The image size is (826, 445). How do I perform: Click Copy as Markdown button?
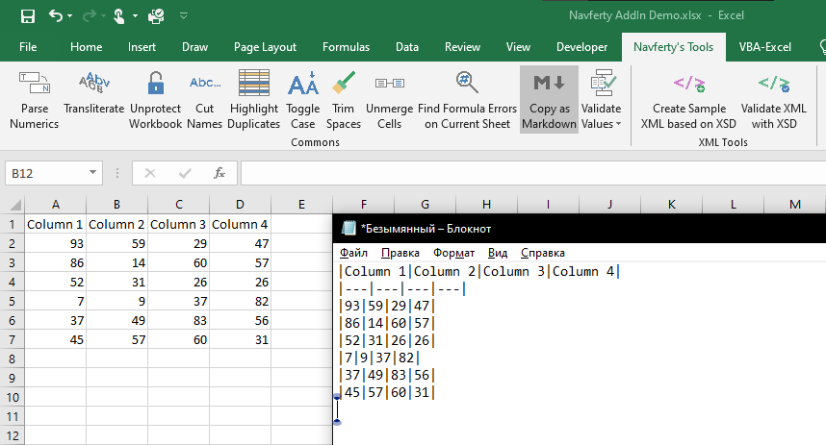pyautogui.click(x=549, y=99)
